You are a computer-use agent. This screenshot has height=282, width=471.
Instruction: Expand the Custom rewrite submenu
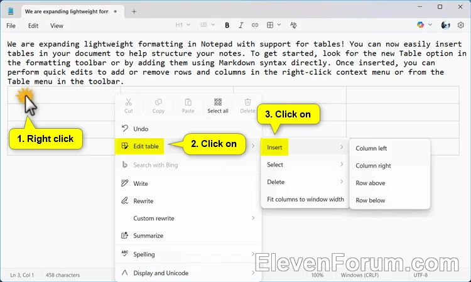[x=188, y=219]
